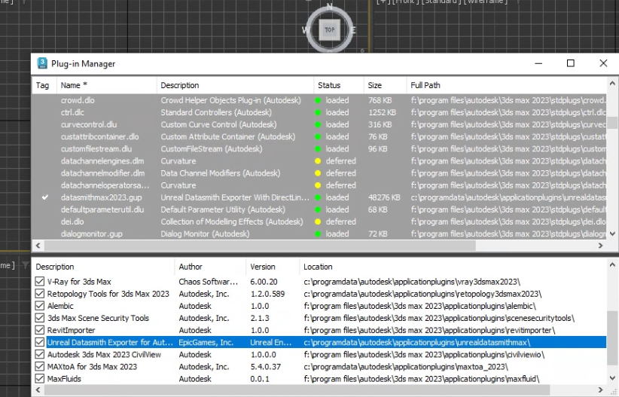Select the dialogmonitor.gup row

[x=319, y=234]
